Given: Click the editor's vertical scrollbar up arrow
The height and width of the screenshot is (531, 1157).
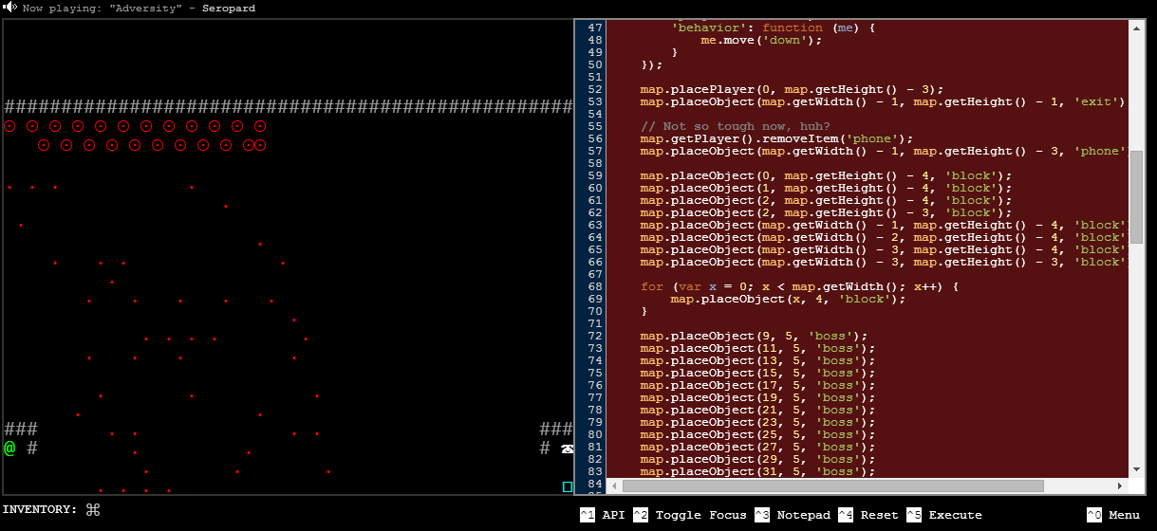Looking at the screenshot, I should click(1136, 28).
